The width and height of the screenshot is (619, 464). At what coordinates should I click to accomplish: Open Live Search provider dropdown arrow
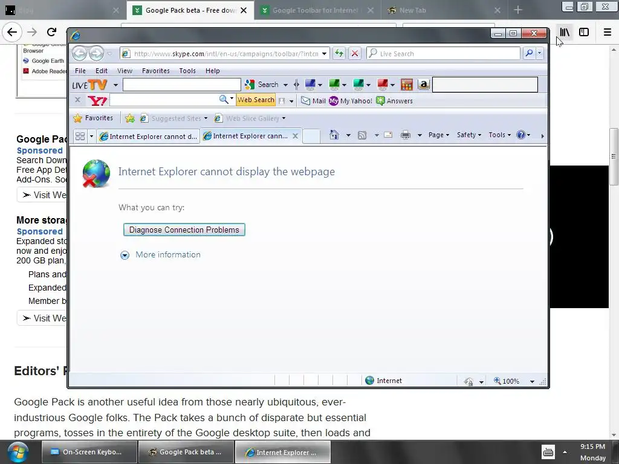pyautogui.click(x=539, y=53)
